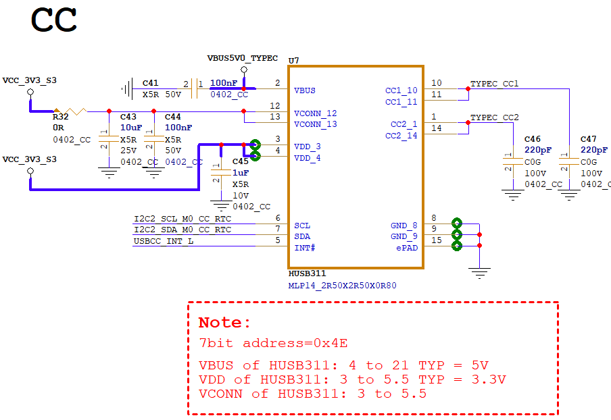Click the red junction dot at TYPEC_CC2

coord(468,123)
